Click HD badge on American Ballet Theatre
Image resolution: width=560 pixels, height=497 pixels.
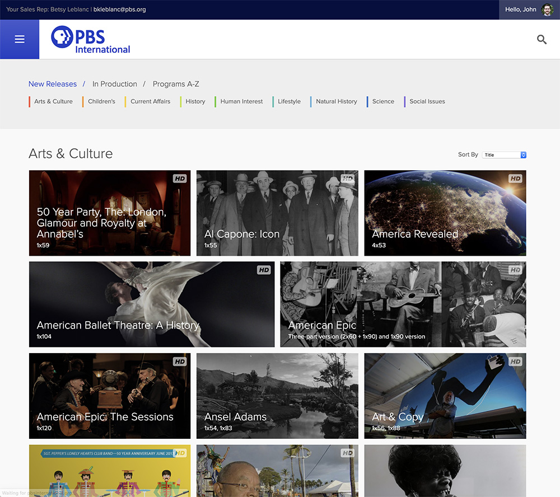(x=264, y=270)
